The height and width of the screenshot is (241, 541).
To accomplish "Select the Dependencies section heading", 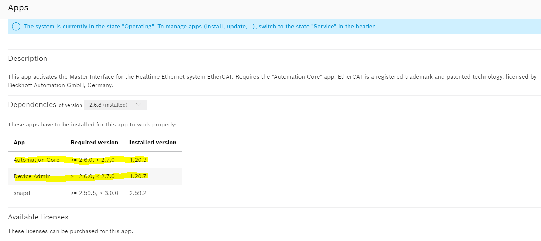I will click(32, 104).
